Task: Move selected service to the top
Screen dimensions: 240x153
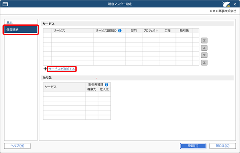Action: coord(204,40)
